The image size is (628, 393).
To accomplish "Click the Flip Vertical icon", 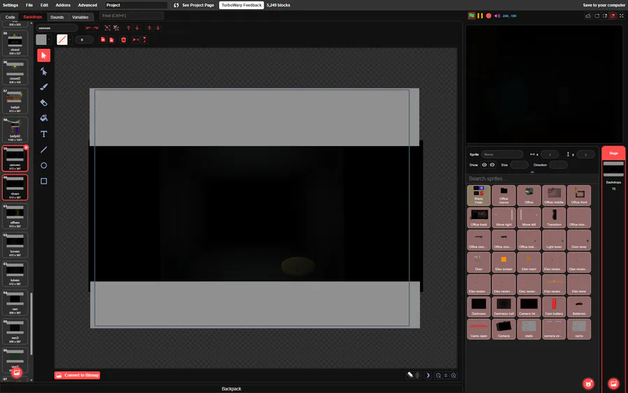I will coord(144,40).
